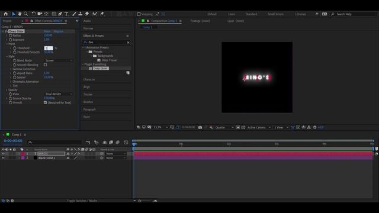Open the Active Camera dropdown

tap(259, 127)
